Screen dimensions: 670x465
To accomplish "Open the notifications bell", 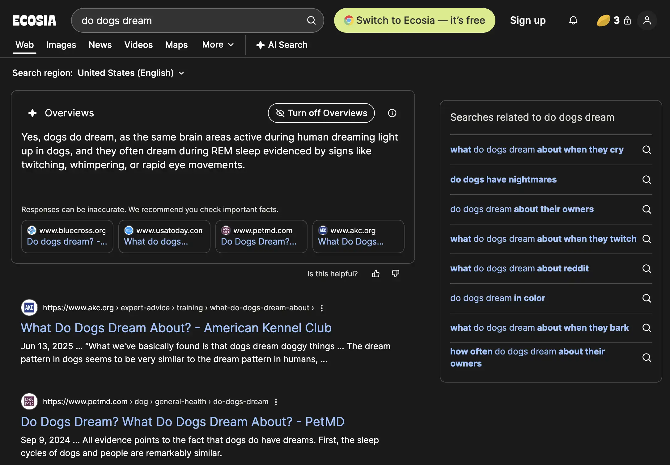I will pos(573,20).
